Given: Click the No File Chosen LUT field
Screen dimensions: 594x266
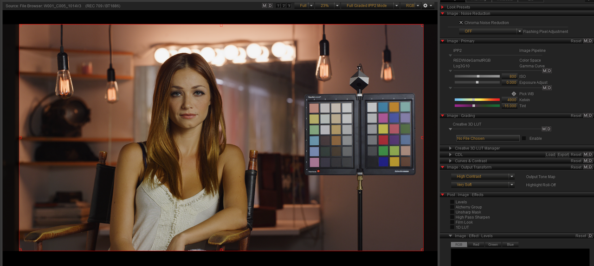Looking at the screenshot, I should point(488,138).
